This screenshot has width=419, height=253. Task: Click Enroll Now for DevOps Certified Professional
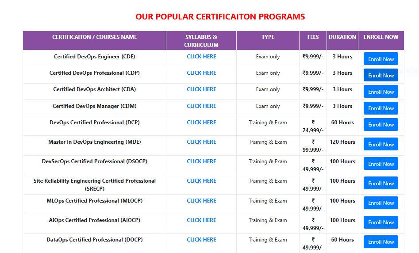point(381,124)
